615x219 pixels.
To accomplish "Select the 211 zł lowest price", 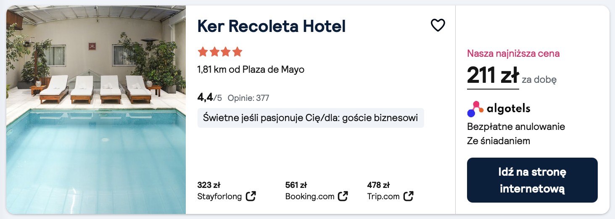I will [x=493, y=76].
